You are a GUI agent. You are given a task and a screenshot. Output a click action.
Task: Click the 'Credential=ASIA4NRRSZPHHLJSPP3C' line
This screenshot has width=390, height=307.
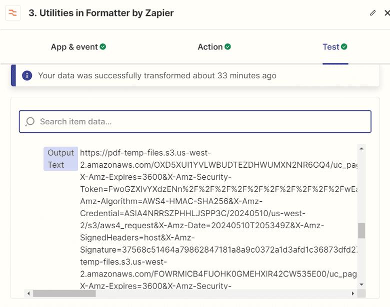pos(193,213)
